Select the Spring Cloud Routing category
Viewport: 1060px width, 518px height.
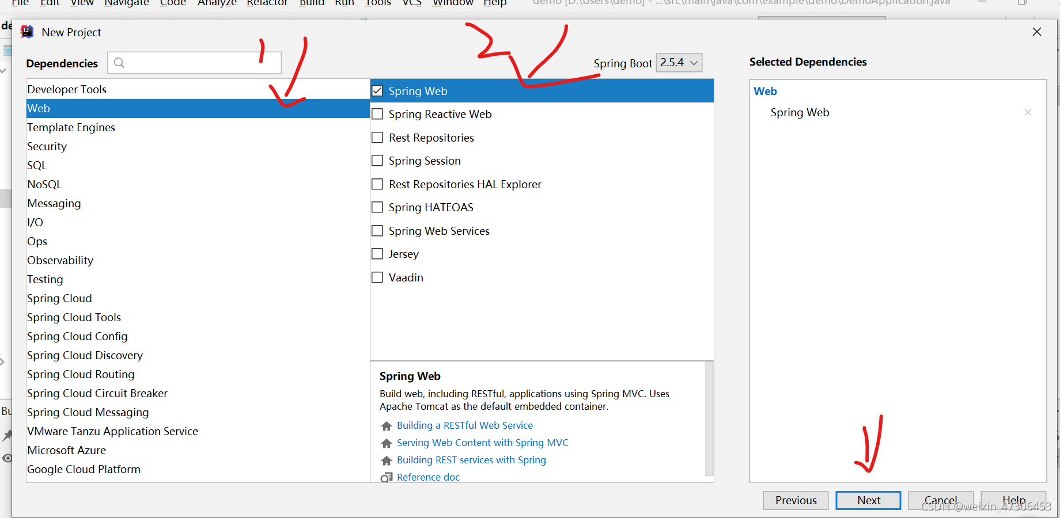tap(198, 374)
